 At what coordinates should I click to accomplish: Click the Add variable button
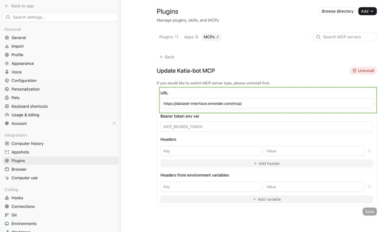267,199
